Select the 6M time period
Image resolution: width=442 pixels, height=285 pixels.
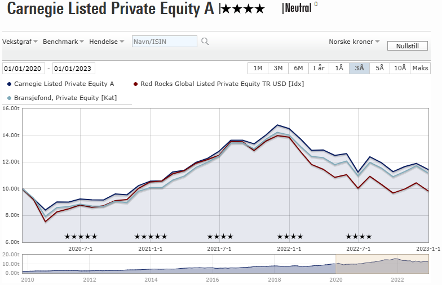(x=298, y=69)
